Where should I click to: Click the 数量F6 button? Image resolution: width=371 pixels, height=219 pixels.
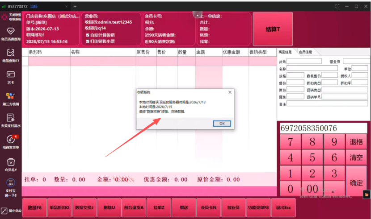tap(34, 207)
